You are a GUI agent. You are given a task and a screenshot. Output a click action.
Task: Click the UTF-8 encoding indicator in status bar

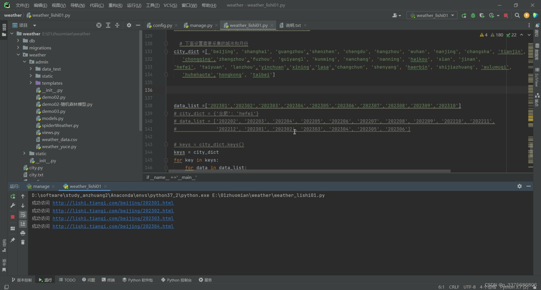coord(469,287)
